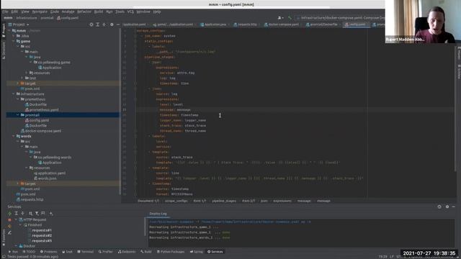Click the red stop icon in Services
The height and width of the screenshot is (259, 461).
(x=9, y=219)
